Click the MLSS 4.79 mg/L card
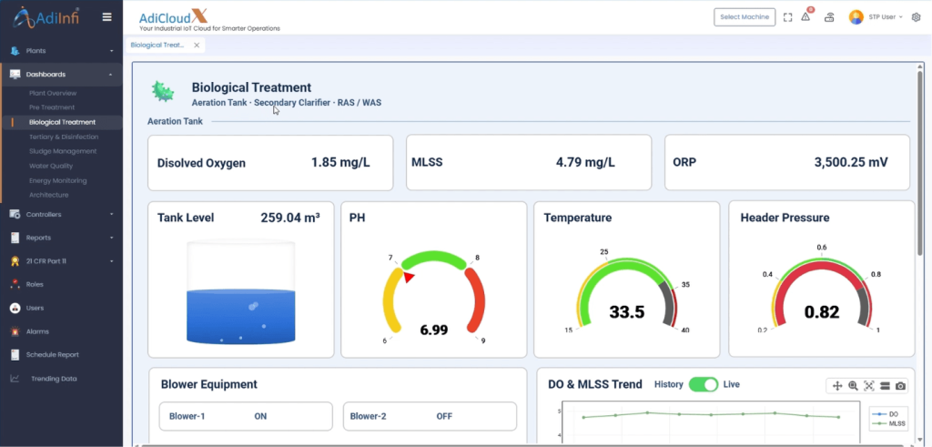Viewport: 932px width, 447px height. 529,163
